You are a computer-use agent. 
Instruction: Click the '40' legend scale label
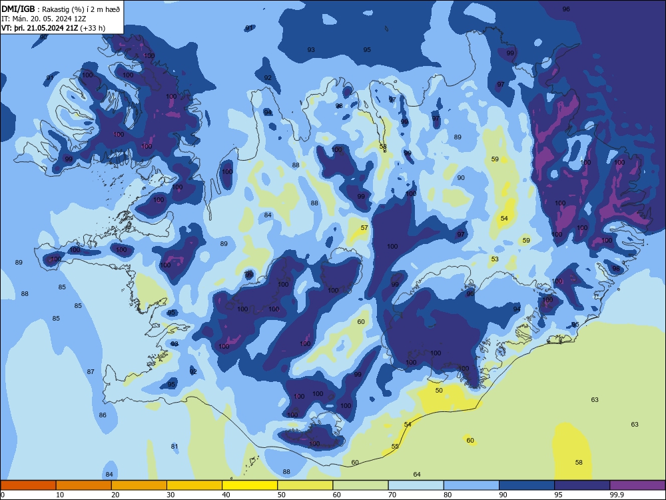point(226,495)
